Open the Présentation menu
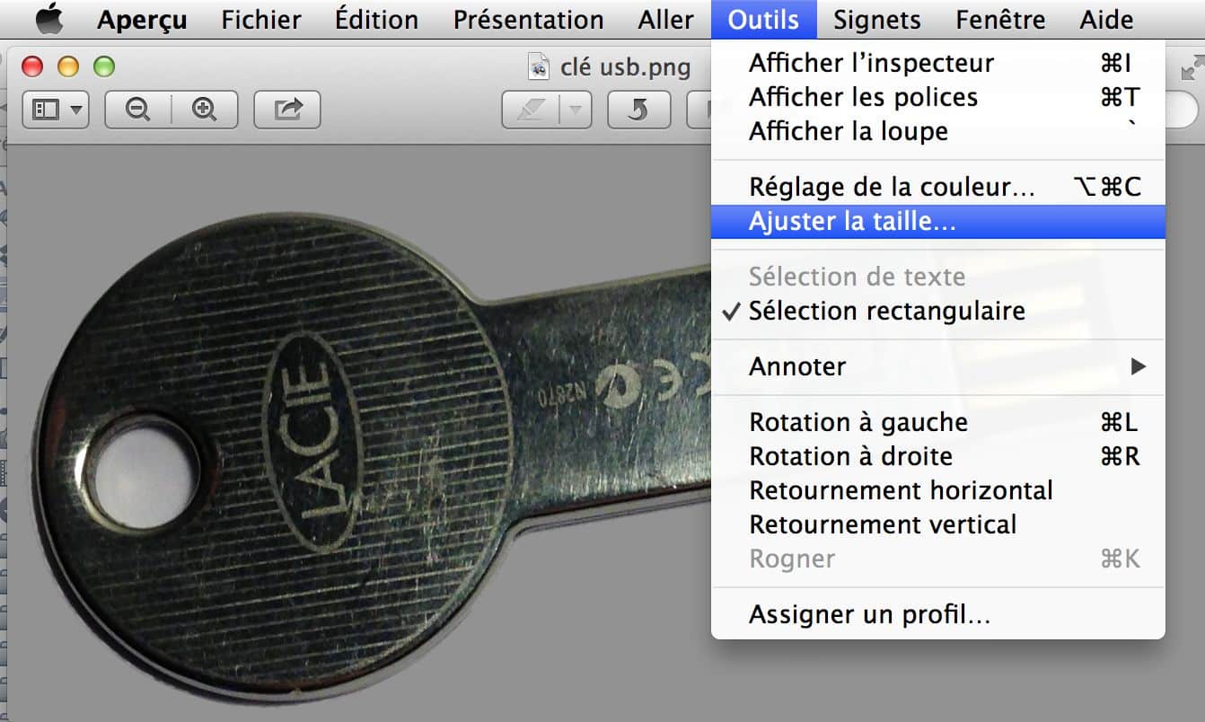Image resolution: width=1205 pixels, height=722 pixels. pos(528,20)
